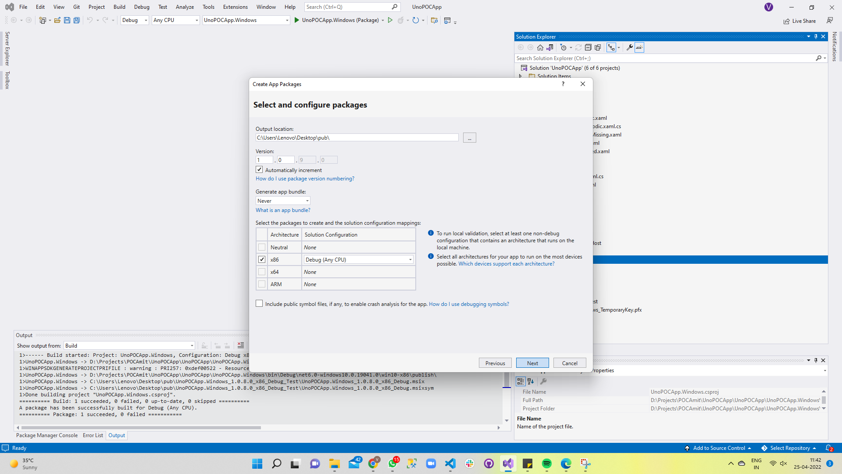Viewport: 842px width, 474px height.
Task: Edit the Output location path field
Action: click(x=357, y=137)
